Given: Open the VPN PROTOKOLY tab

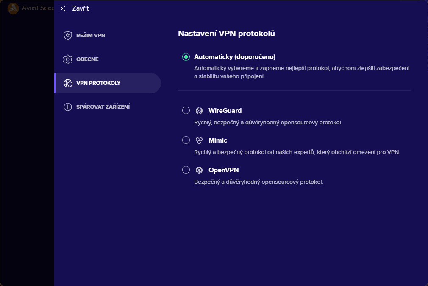Looking at the screenshot, I should [x=98, y=83].
